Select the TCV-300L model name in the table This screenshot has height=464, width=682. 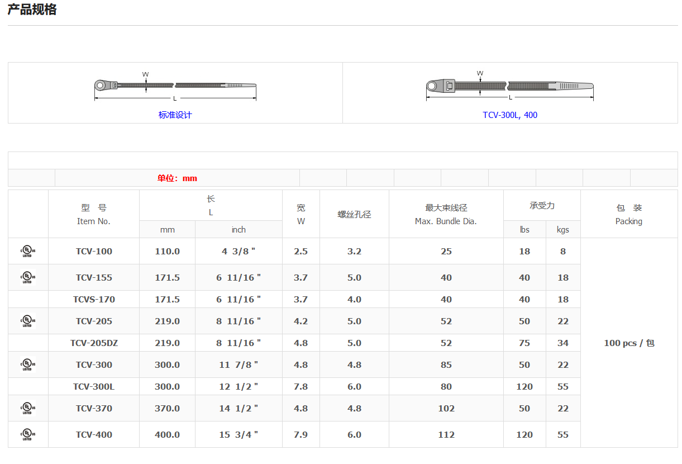pyautogui.click(x=94, y=386)
